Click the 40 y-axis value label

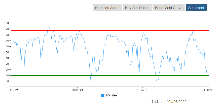(x=8, y=58)
